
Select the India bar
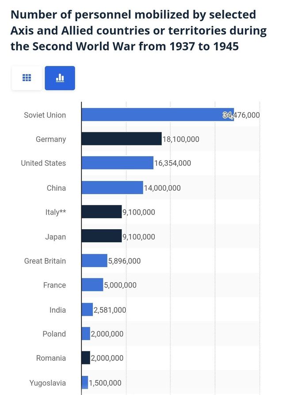pyautogui.click(x=87, y=310)
